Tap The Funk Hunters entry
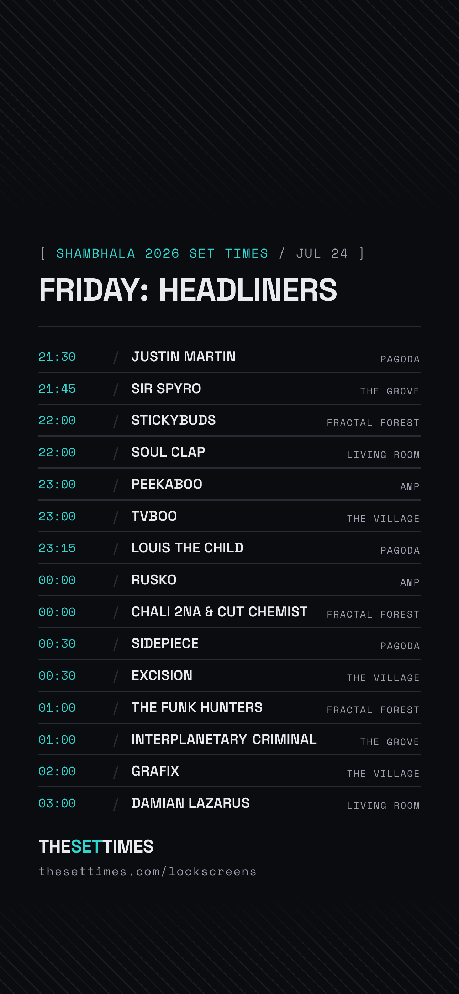The width and height of the screenshot is (459, 994). [x=229, y=707]
